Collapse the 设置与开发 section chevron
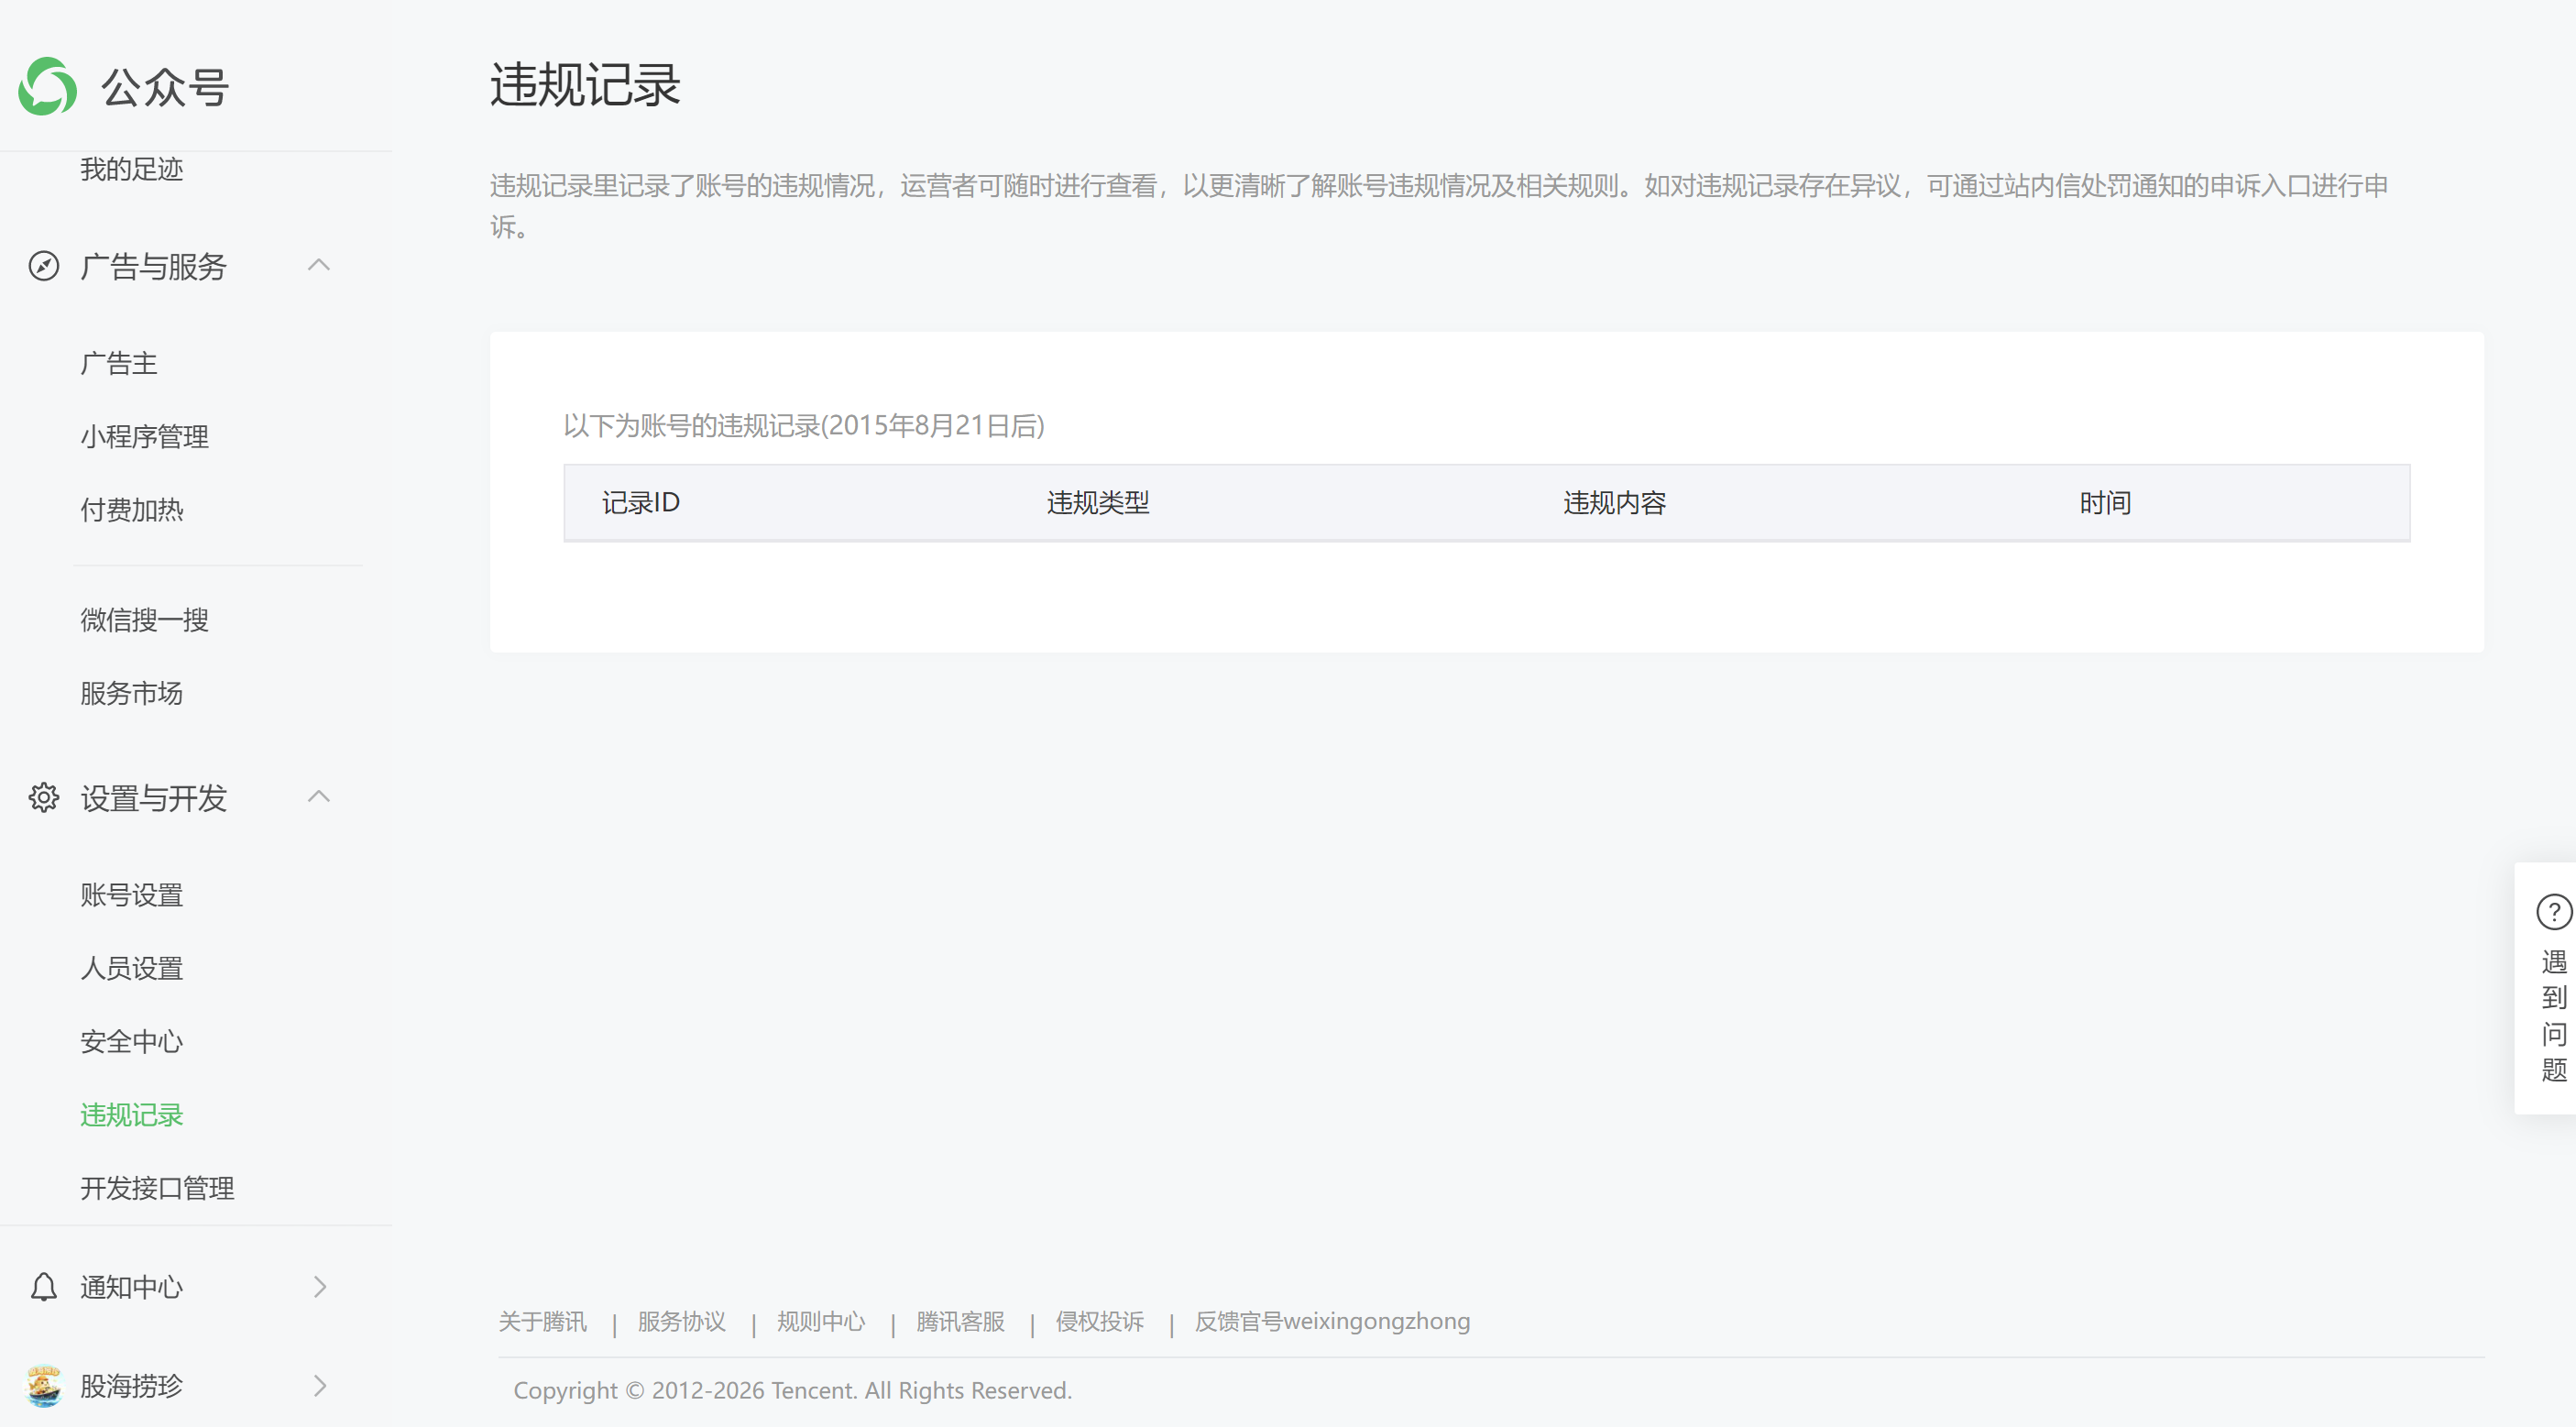 pos(319,797)
